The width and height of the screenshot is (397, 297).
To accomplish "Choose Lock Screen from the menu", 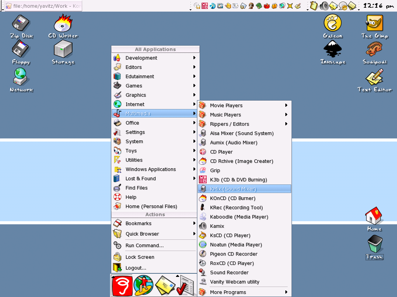I will tap(155, 257).
